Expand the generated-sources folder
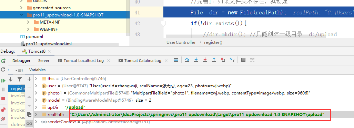 [21, 8]
